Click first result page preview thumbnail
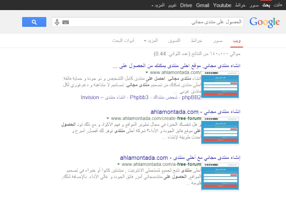The height and width of the screenshot is (198, 286). click(x=220, y=85)
